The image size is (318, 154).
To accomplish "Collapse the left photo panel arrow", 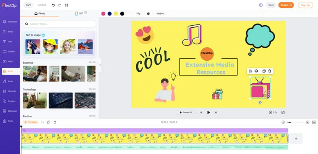I will tap(100, 65).
